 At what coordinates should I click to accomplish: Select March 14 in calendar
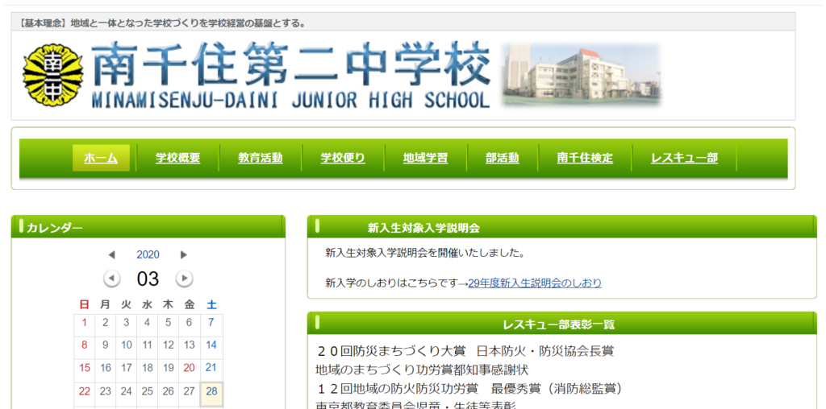click(211, 345)
